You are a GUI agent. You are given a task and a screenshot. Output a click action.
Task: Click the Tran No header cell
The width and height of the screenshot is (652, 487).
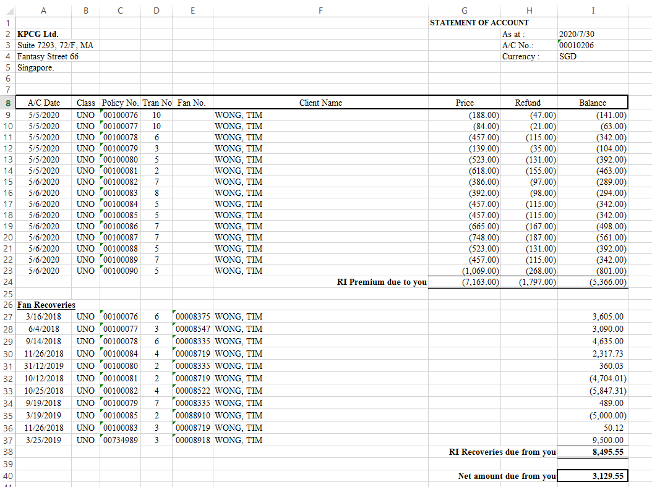(157, 103)
